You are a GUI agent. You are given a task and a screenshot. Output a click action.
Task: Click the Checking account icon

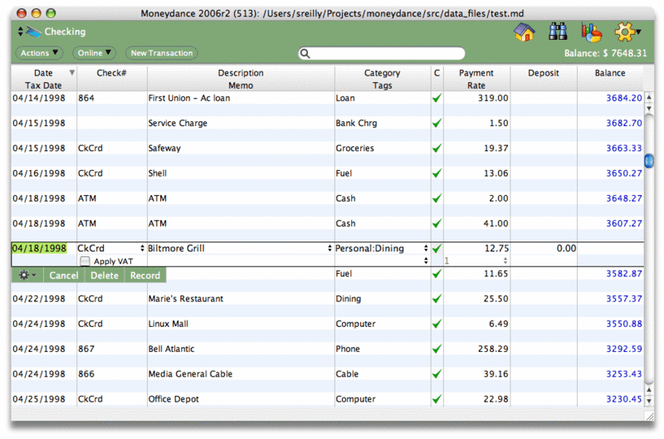[x=33, y=32]
